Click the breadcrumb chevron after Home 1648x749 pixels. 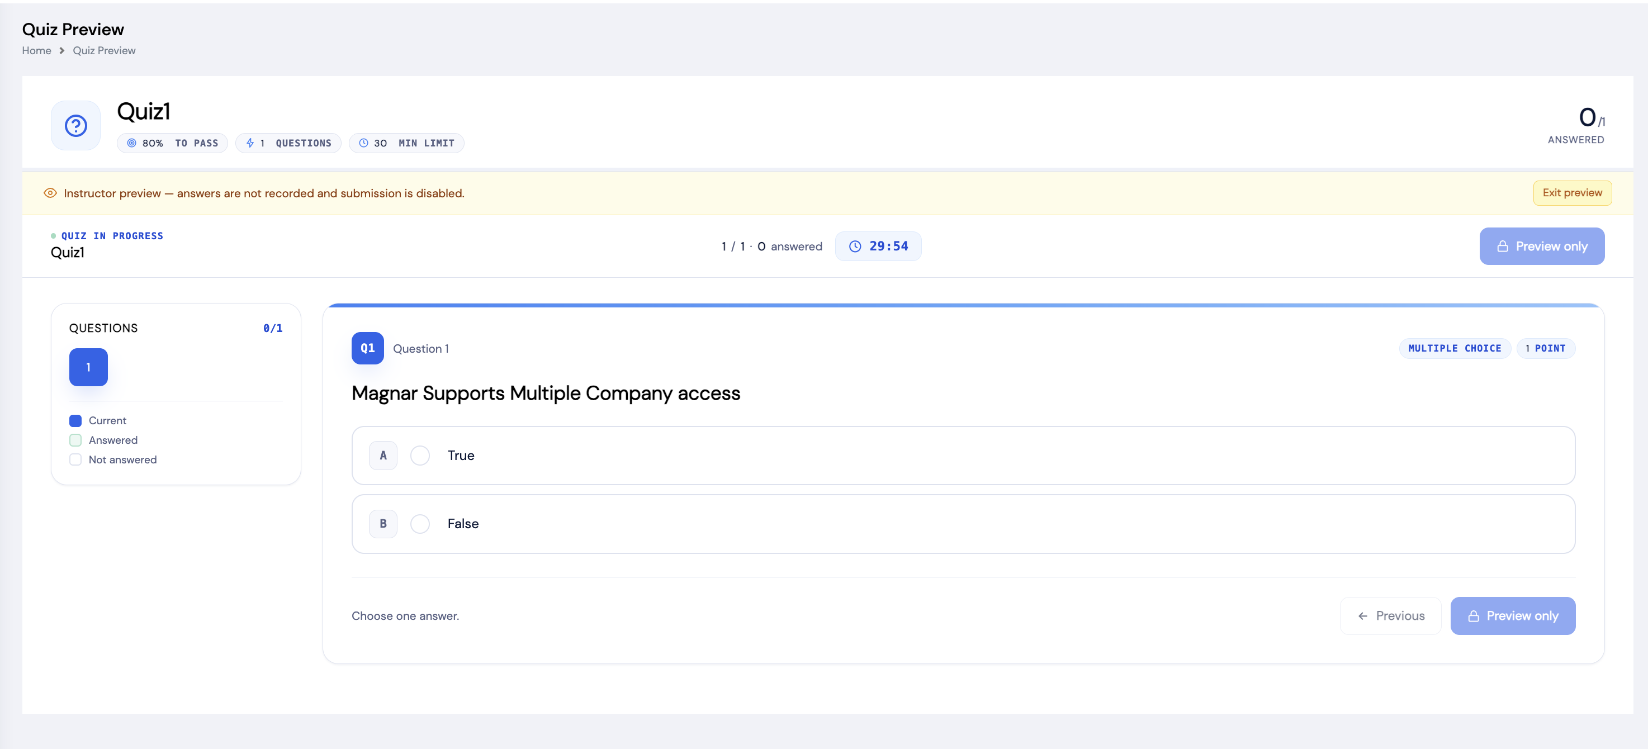pos(62,50)
